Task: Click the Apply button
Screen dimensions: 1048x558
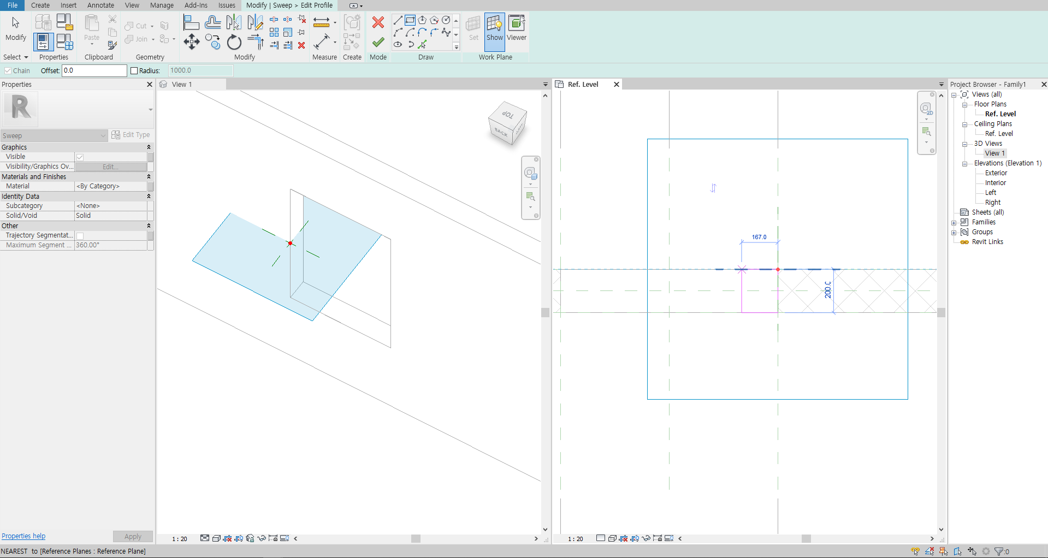Action: tap(133, 537)
